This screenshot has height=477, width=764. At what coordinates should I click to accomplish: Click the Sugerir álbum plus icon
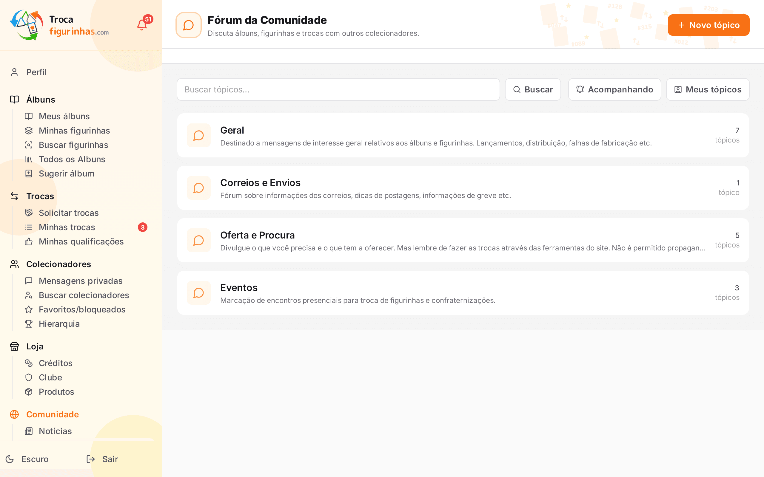[x=29, y=174]
